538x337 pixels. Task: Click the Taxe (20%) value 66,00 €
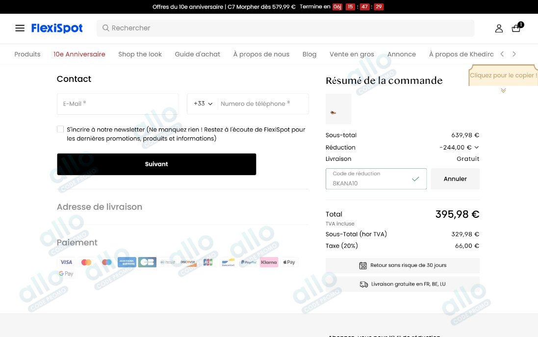tap(467, 246)
